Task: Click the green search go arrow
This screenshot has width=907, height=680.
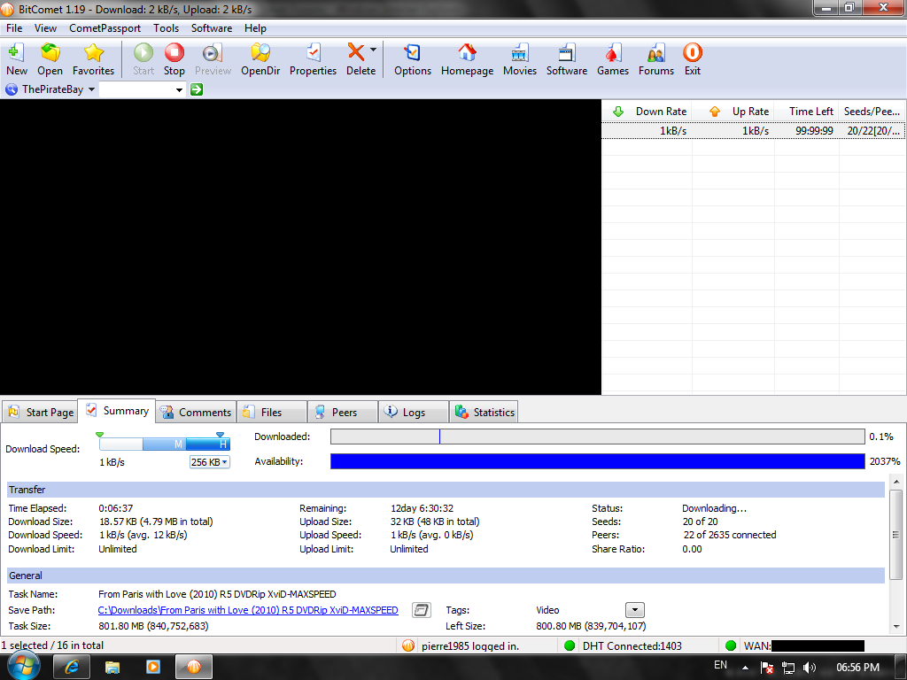Action: (197, 89)
